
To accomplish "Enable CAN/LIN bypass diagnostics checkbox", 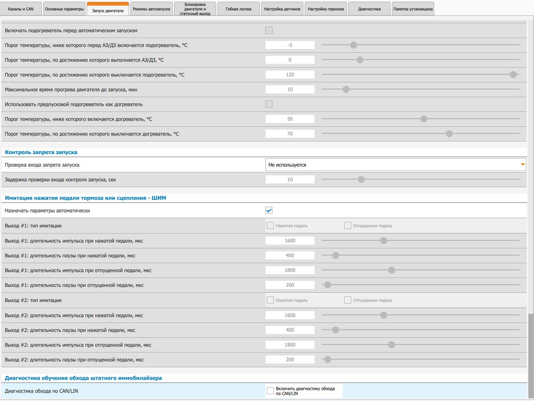I will coord(270,391).
